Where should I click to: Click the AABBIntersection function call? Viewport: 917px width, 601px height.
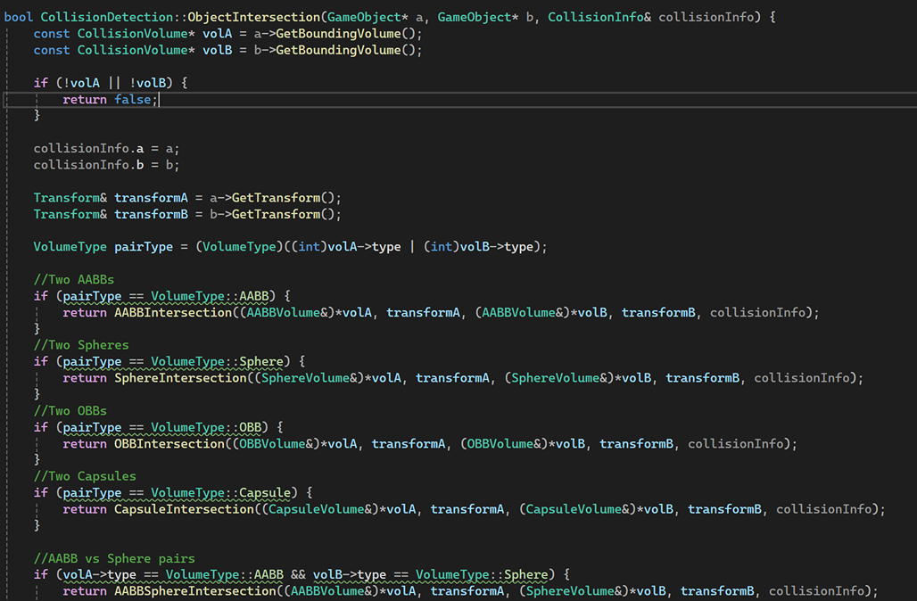(172, 312)
